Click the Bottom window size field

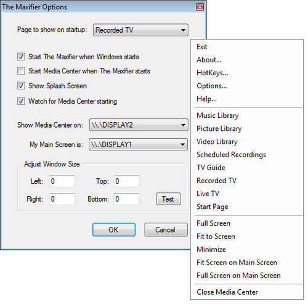point(127,199)
